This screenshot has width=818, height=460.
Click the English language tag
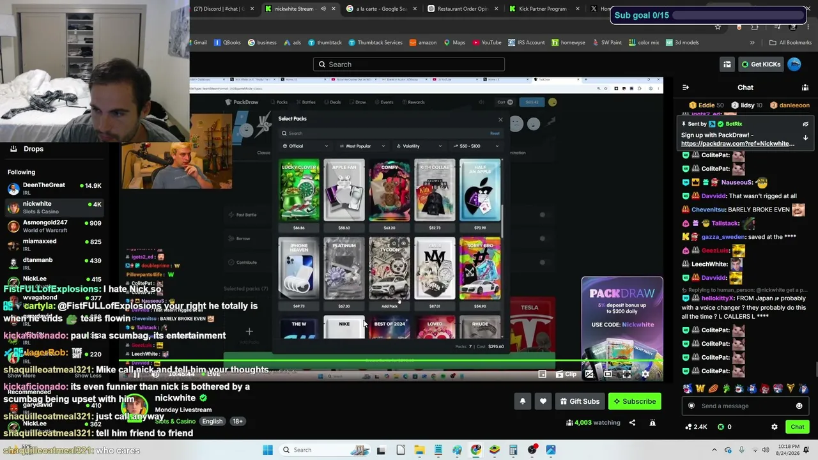[212, 422]
